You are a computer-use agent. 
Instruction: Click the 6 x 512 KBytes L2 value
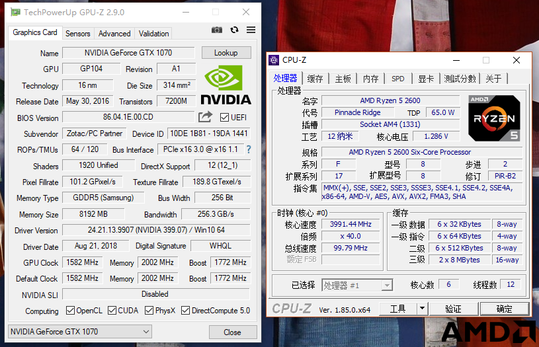coord(459,248)
